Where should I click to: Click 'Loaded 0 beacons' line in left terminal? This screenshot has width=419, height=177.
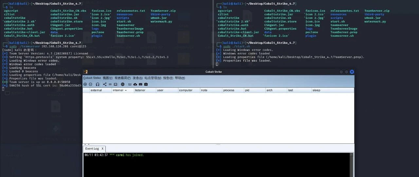24,71
